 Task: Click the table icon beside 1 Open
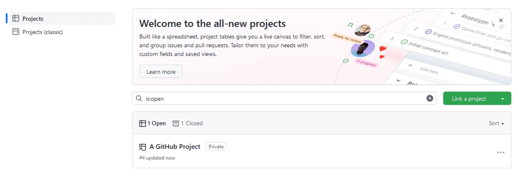pos(142,123)
